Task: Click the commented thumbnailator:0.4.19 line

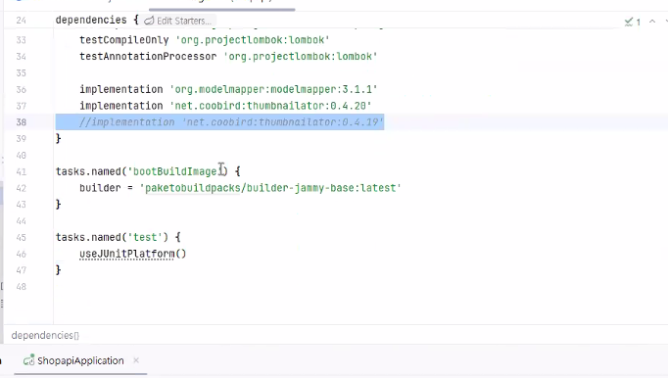Action: pos(231,122)
